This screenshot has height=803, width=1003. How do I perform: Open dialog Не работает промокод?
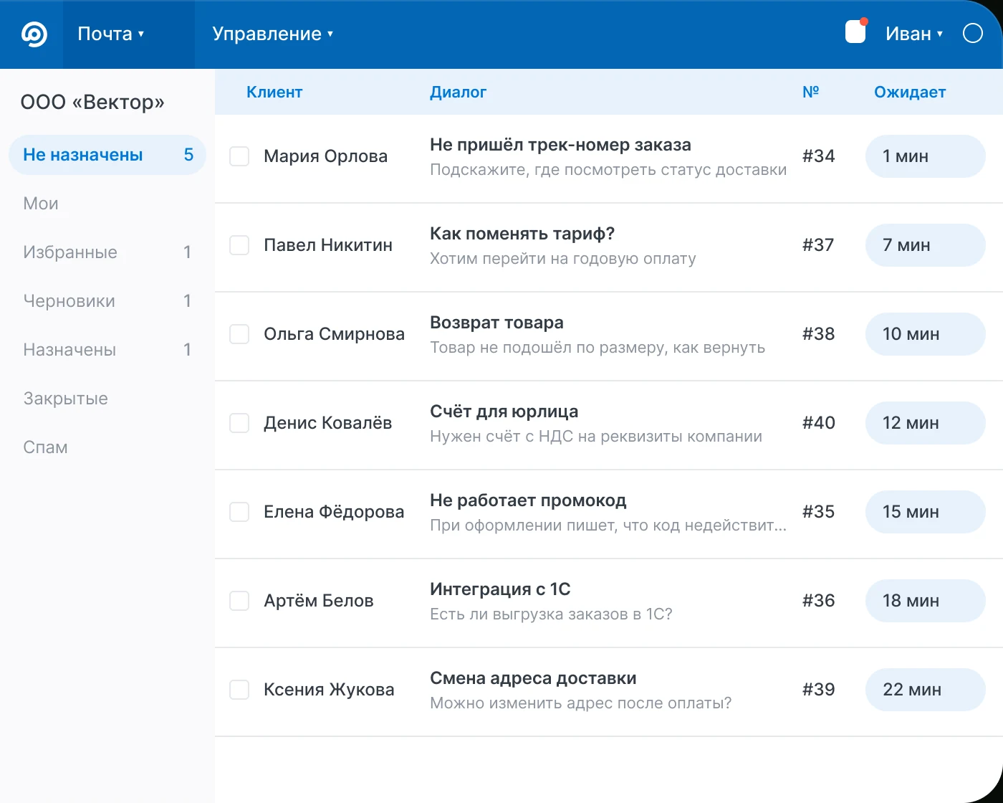(528, 500)
